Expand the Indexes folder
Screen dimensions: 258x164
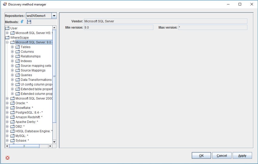pyautogui.click(x=12, y=61)
